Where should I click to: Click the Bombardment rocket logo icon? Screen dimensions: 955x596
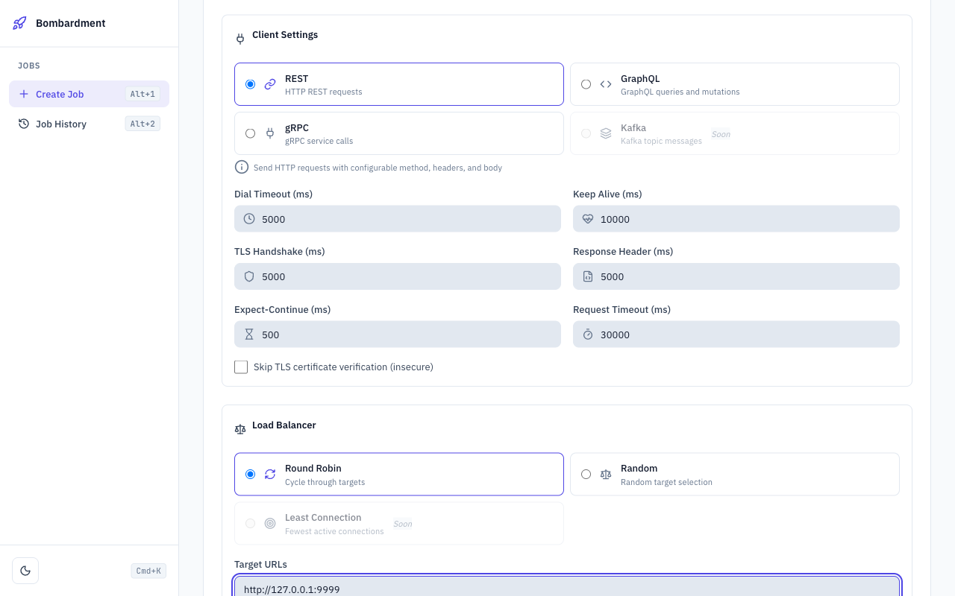pyautogui.click(x=18, y=23)
